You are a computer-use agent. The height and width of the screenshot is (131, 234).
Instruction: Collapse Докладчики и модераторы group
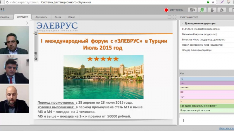click(182, 23)
